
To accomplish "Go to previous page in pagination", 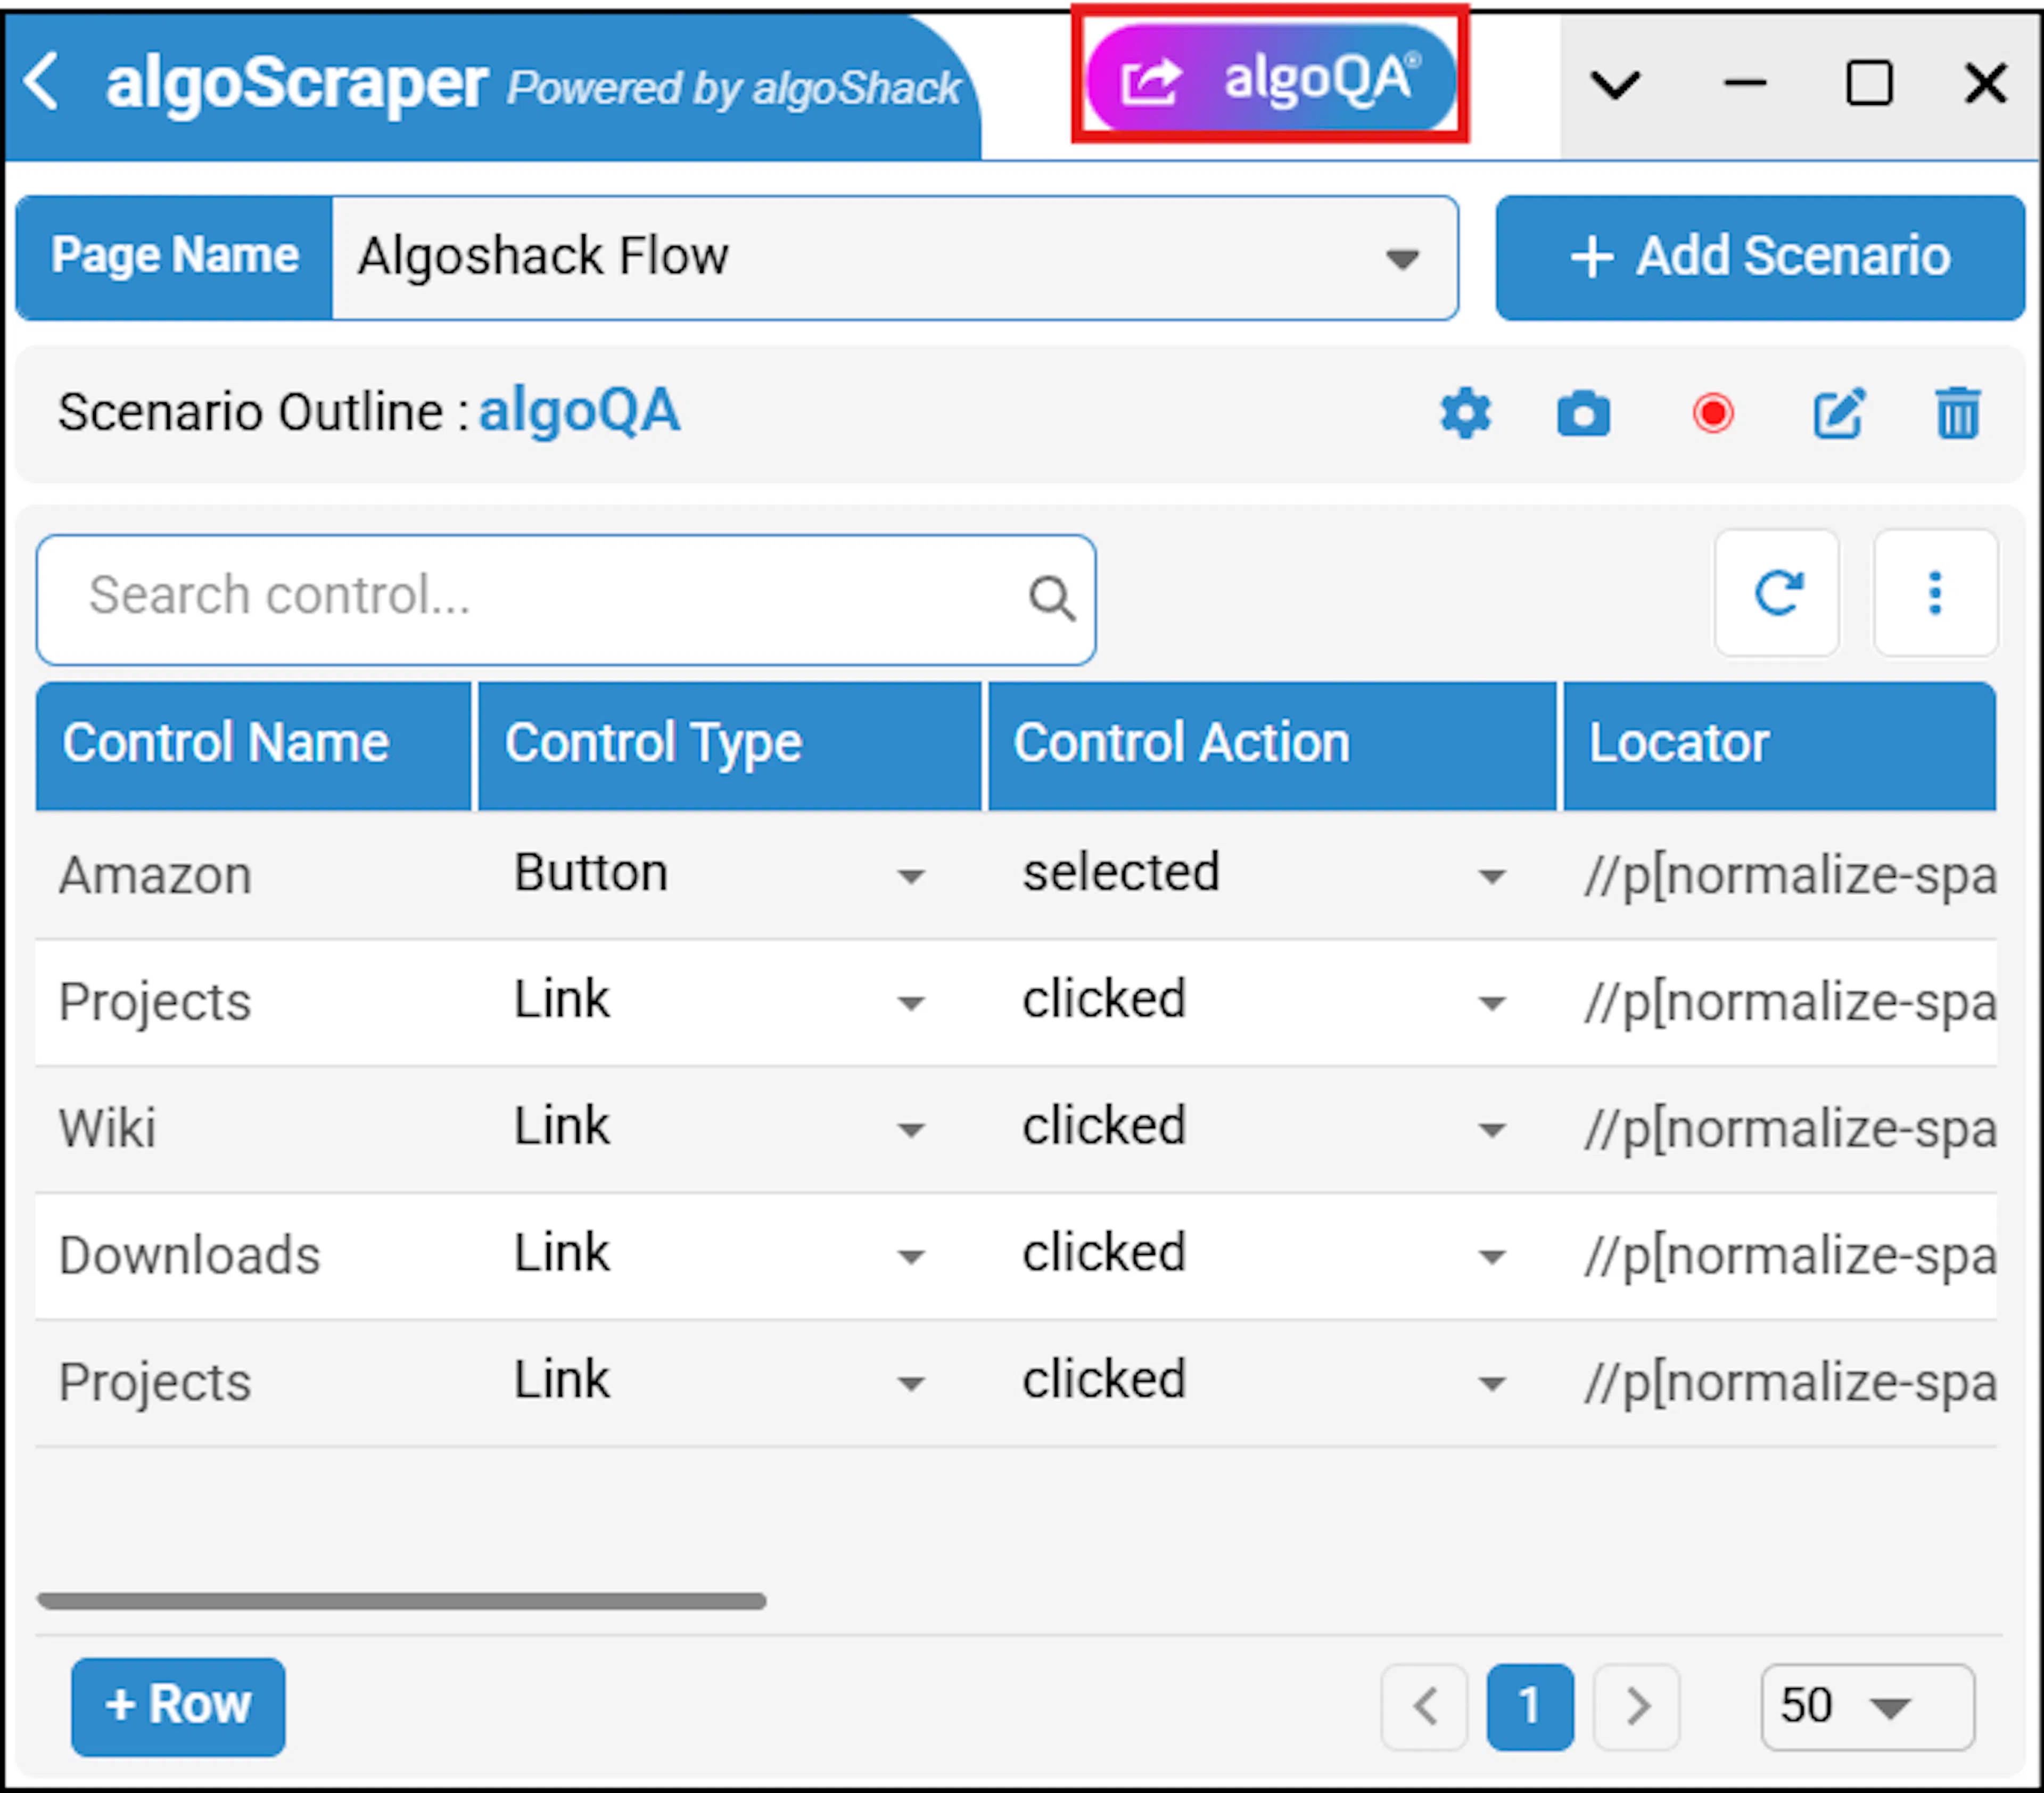I will (1425, 1707).
